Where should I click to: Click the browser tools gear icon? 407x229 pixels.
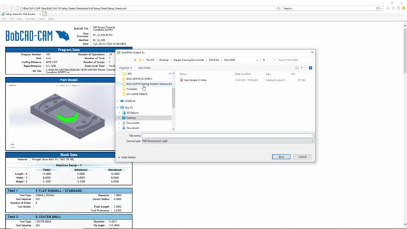(x=399, y=8)
